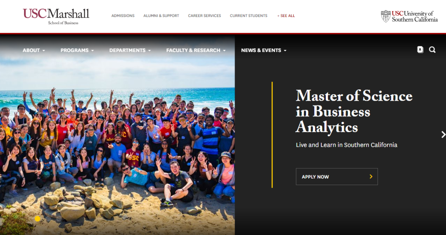Open News & Events menu

click(x=263, y=50)
